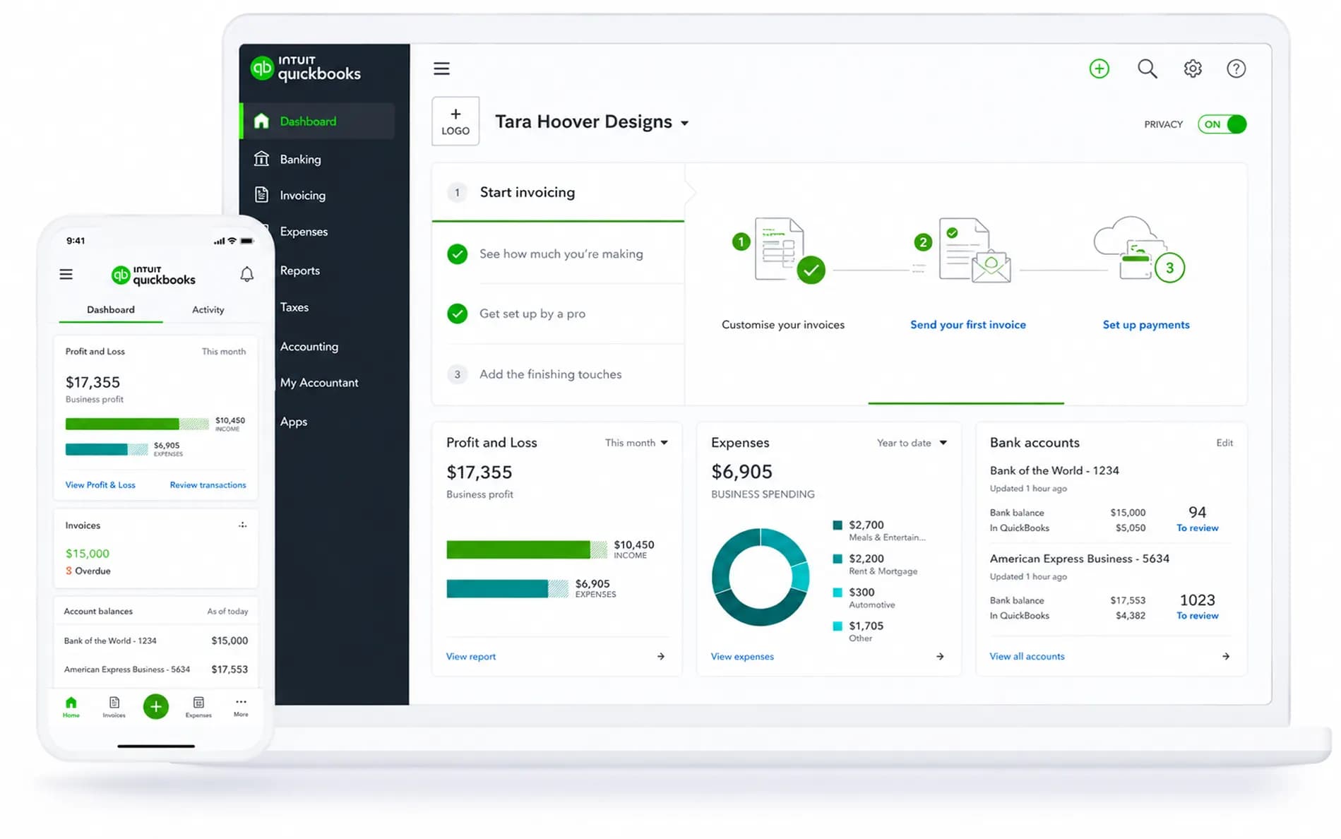The width and height of the screenshot is (1341, 839).
Task: Open notifications bell in the phone app
Action: (x=246, y=274)
